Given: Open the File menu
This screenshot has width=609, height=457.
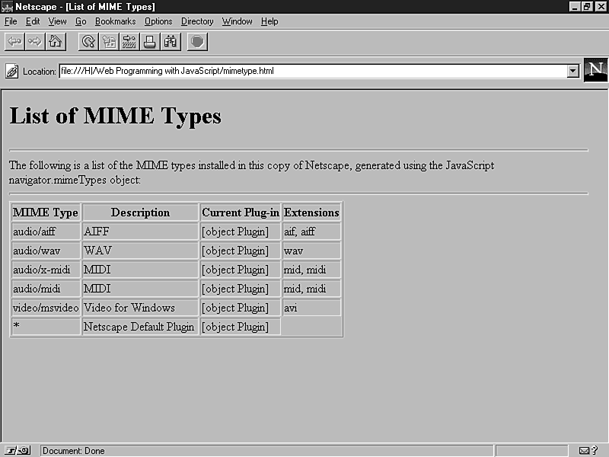Looking at the screenshot, I should click(11, 21).
